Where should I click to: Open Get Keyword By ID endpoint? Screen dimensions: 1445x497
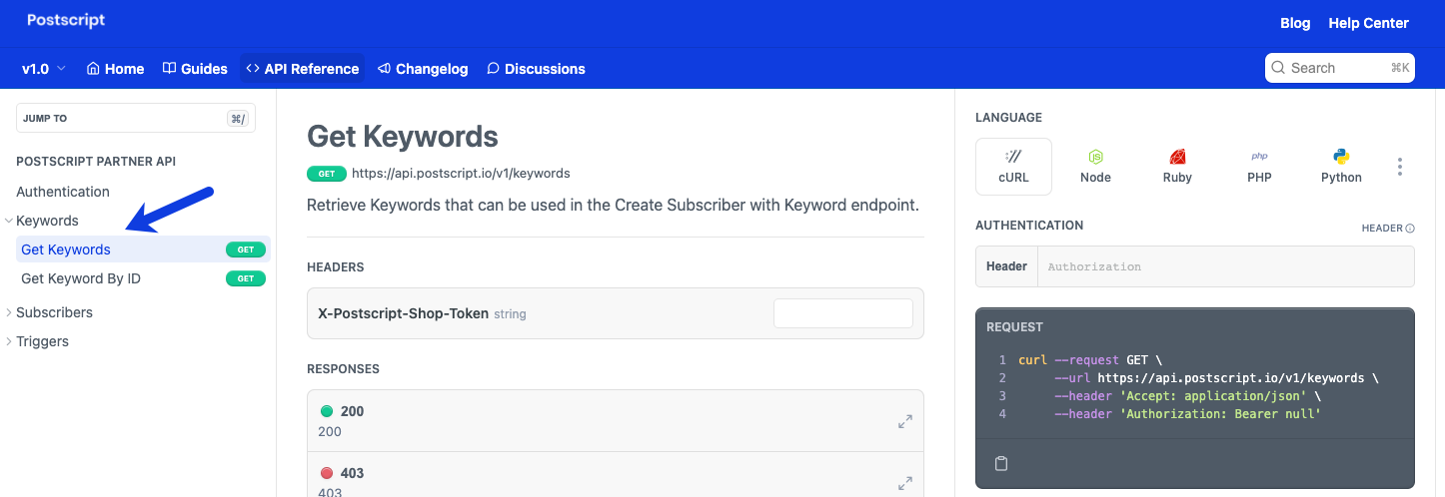point(81,278)
